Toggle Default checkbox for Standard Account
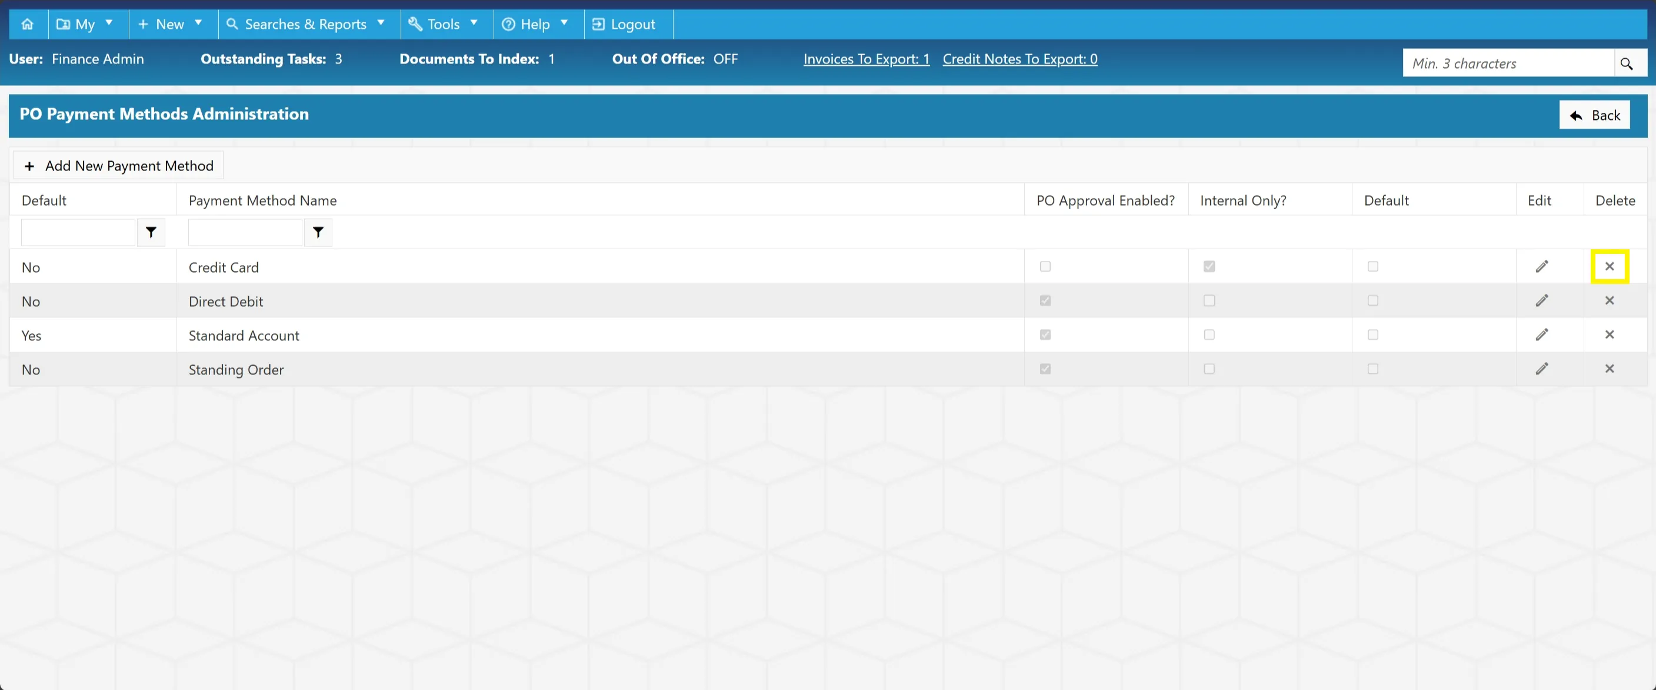 click(1373, 335)
